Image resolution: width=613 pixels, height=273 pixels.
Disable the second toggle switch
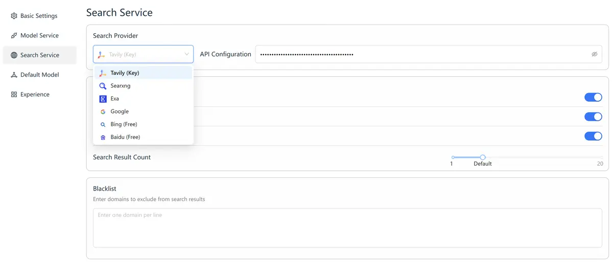click(x=593, y=117)
